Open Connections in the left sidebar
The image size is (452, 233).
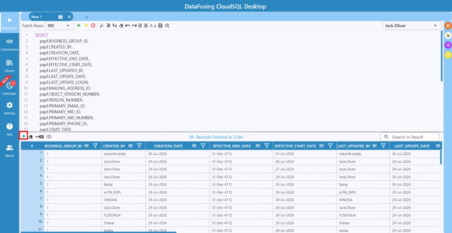(x=10, y=45)
